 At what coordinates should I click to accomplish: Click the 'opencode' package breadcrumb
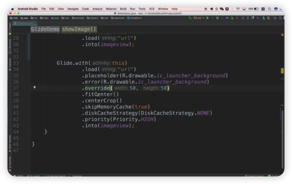pyautogui.click(x=118, y=18)
